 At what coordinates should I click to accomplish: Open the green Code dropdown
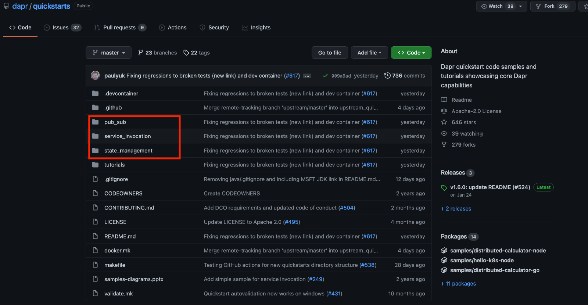click(411, 53)
